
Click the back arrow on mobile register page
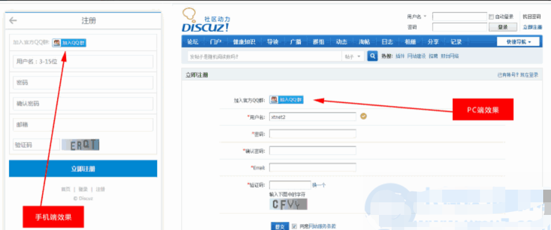click(x=13, y=20)
